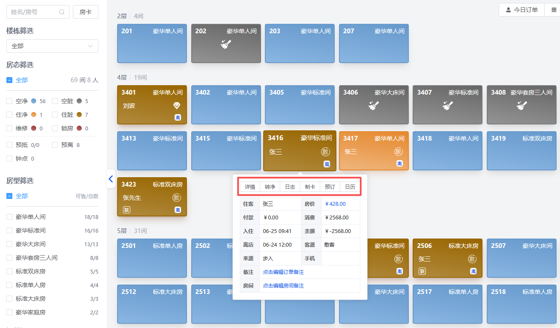The width and height of the screenshot is (560, 328).
Task: Click broom icon on room 3406
Action: pos(373,105)
